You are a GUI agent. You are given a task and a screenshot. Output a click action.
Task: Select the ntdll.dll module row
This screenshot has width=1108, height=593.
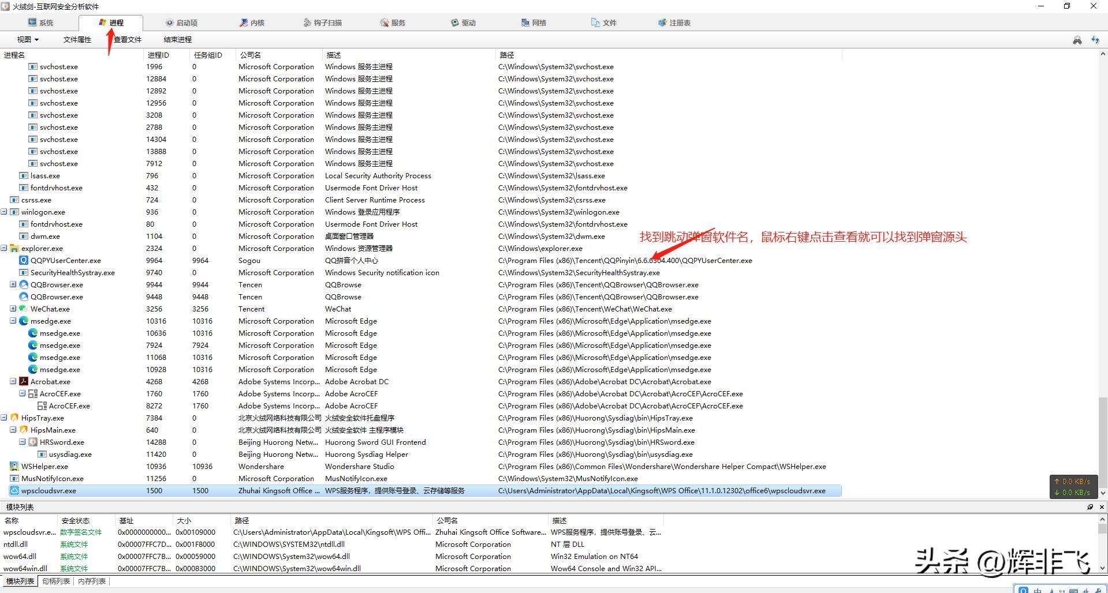click(332, 545)
